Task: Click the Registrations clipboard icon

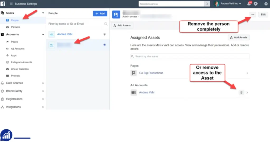Action: (x=2, y=99)
